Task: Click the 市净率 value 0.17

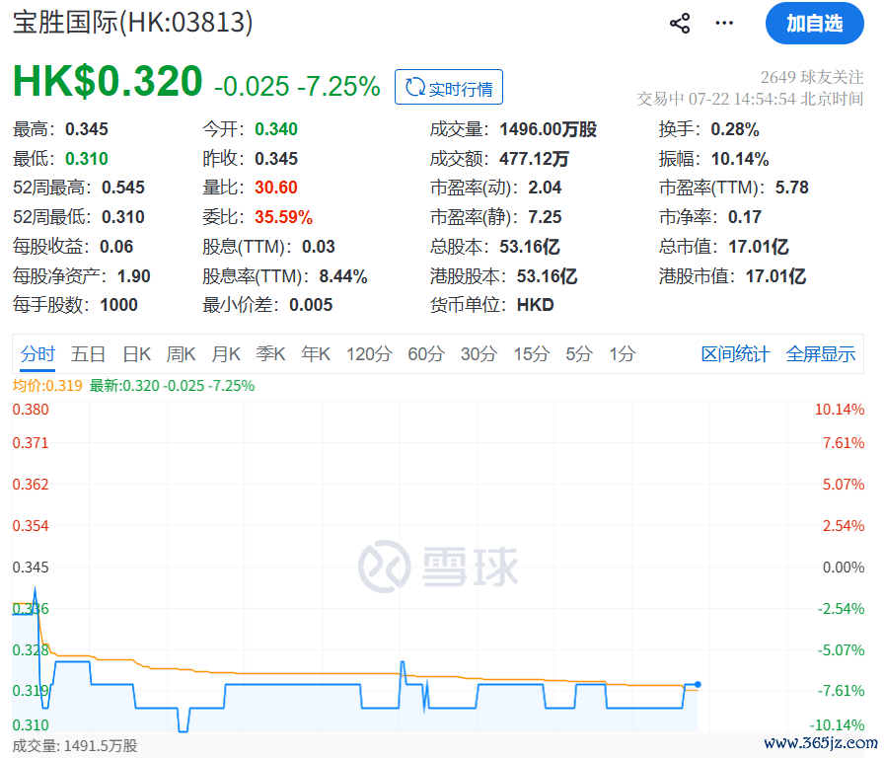Action: (745, 217)
